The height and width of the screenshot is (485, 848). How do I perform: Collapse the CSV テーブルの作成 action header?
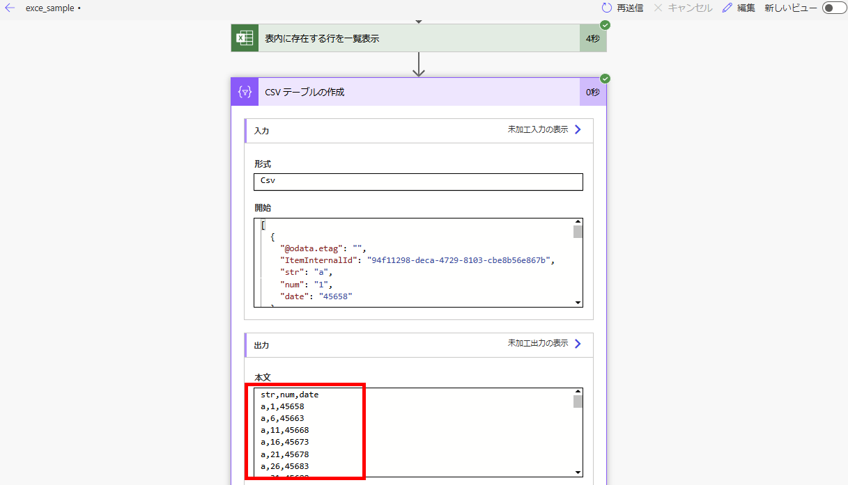point(418,91)
